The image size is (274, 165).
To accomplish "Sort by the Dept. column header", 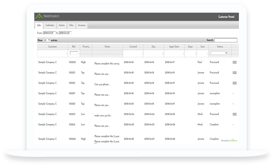I will click(191, 47).
